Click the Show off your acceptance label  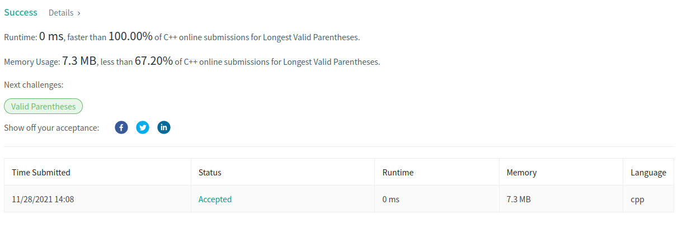coord(51,127)
